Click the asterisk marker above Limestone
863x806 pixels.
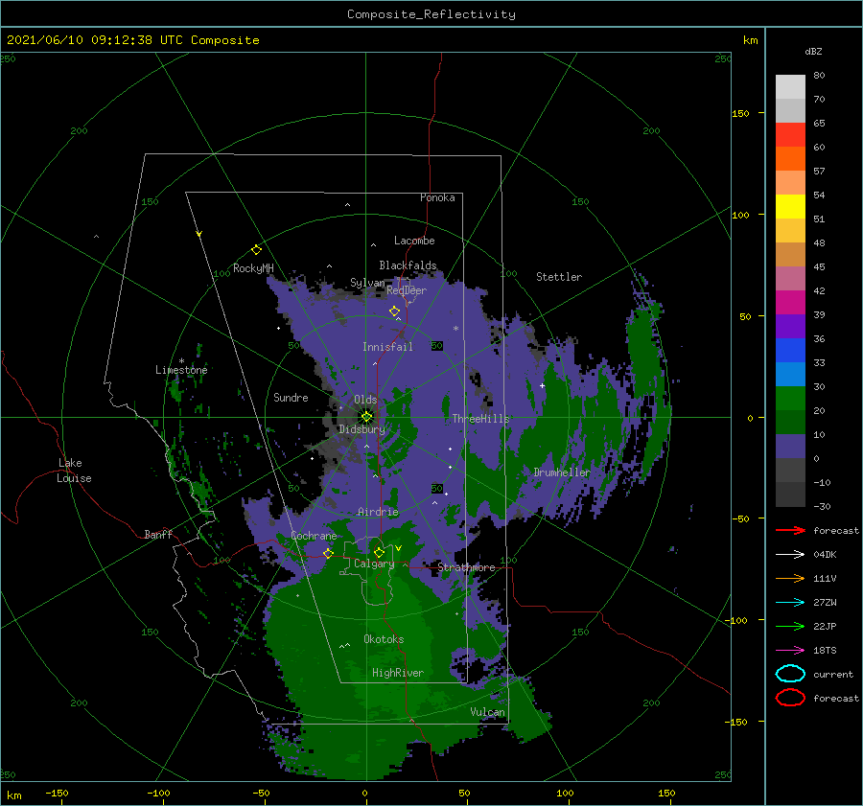[x=181, y=361]
